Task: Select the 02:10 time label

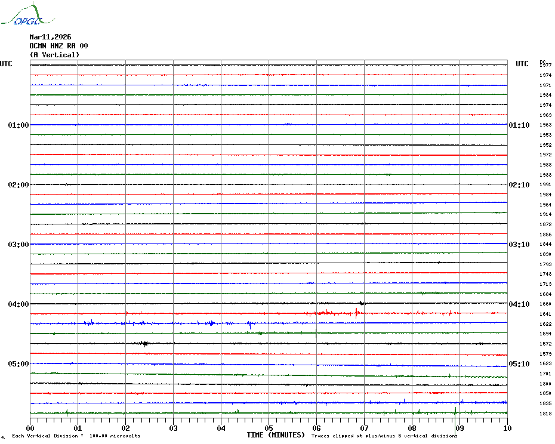Action: (x=519, y=185)
